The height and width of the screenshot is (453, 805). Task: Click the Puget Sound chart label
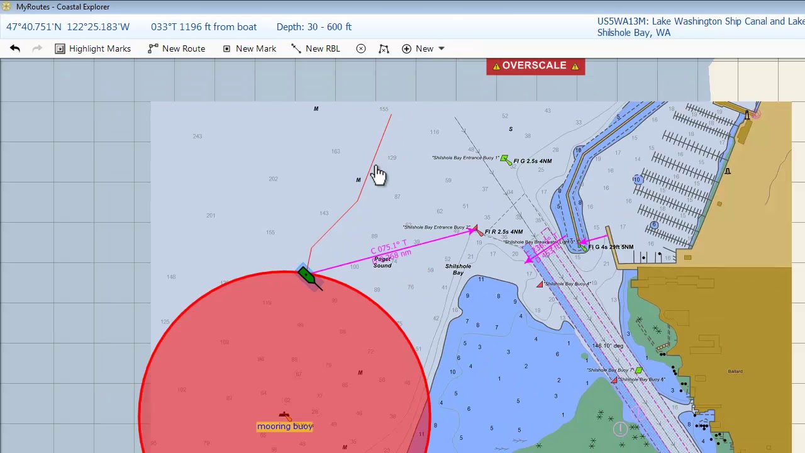point(382,262)
